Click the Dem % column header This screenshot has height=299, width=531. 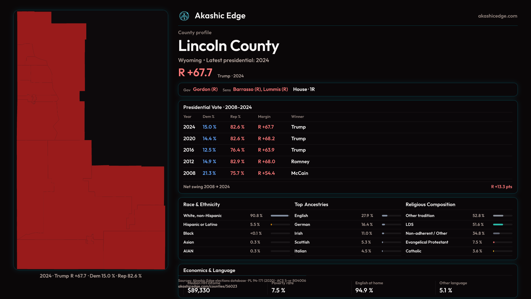(x=208, y=117)
